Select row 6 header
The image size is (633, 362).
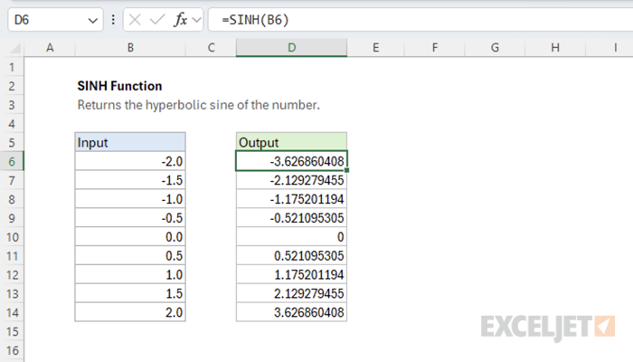coord(12,161)
